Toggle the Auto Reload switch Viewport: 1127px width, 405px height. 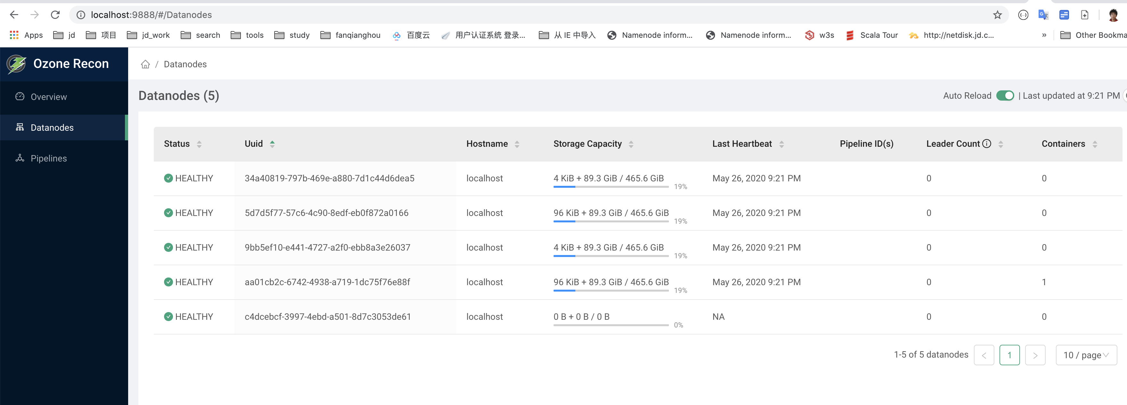(1005, 96)
